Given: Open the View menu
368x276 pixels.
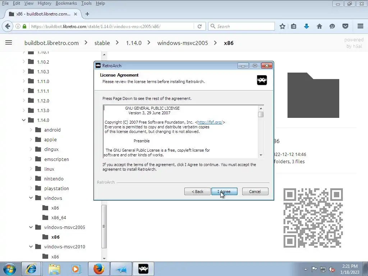Looking at the screenshot, I should click(29, 3).
